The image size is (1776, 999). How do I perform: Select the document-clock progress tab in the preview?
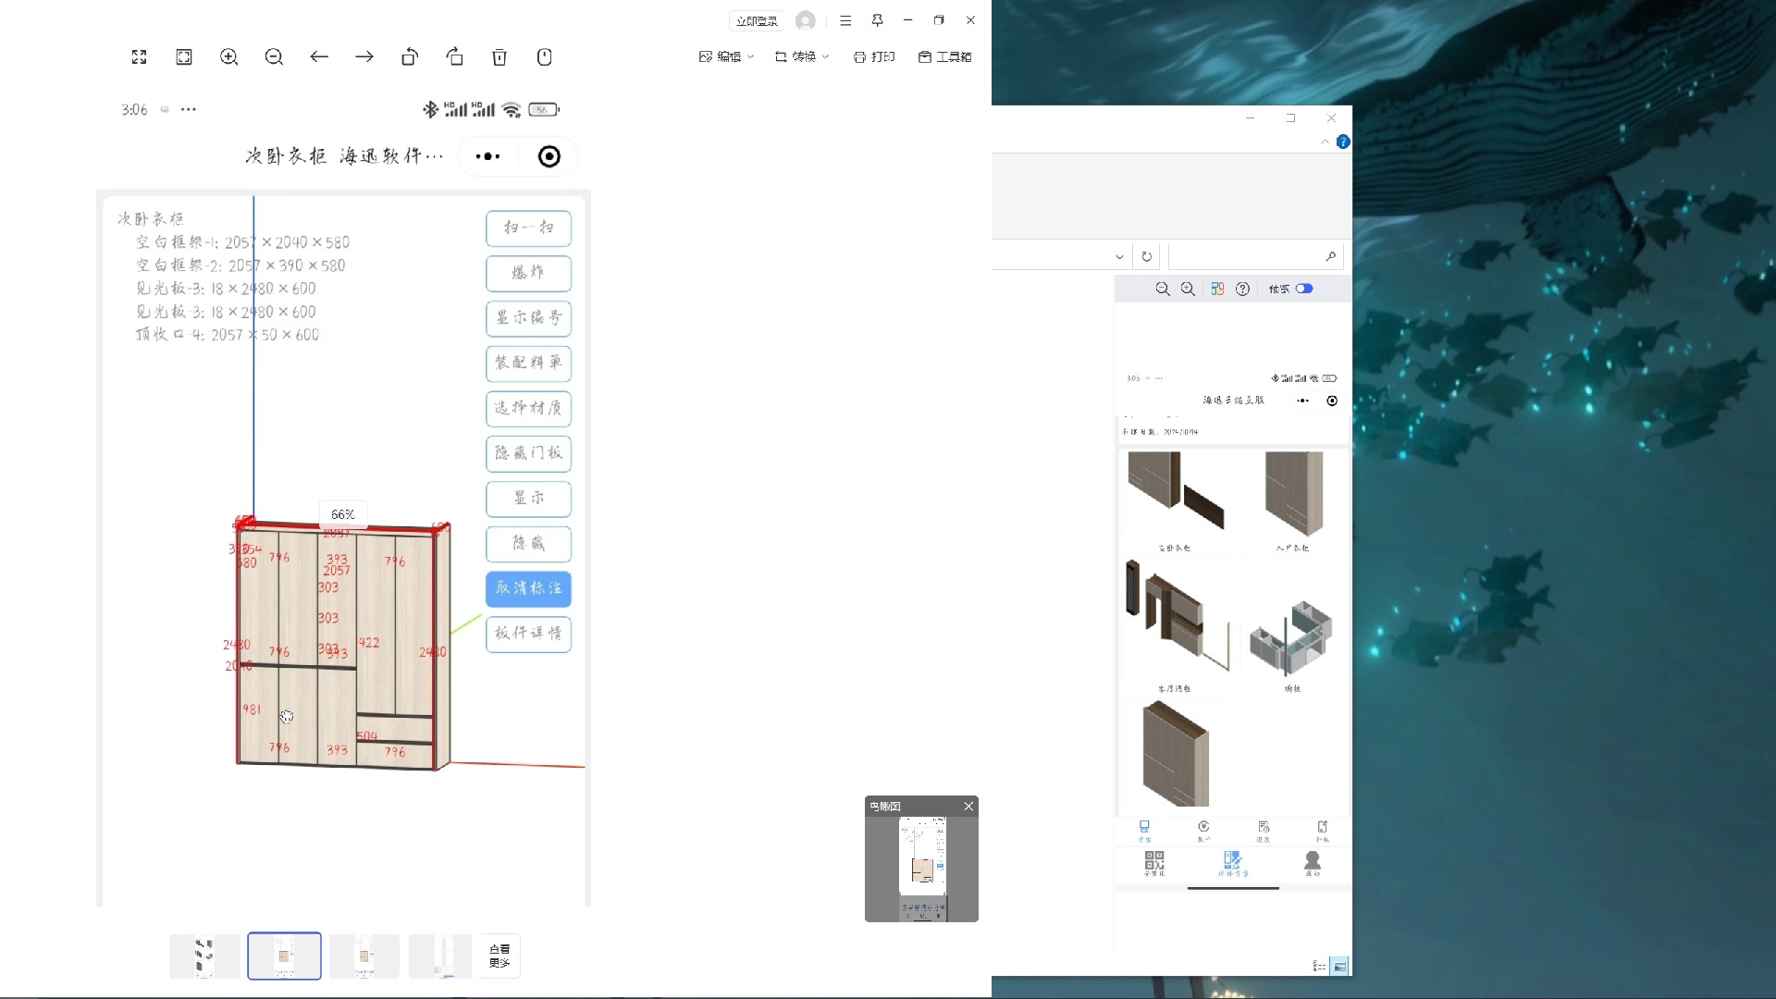[1264, 831]
